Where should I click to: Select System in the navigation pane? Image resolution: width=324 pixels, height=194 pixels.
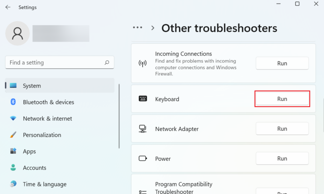[32, 85]
